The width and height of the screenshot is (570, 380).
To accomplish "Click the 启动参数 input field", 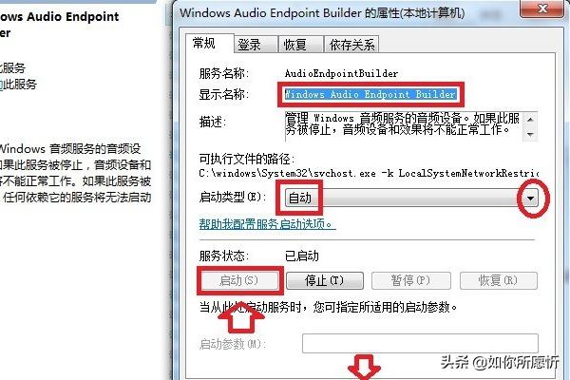I will (420, 343).
